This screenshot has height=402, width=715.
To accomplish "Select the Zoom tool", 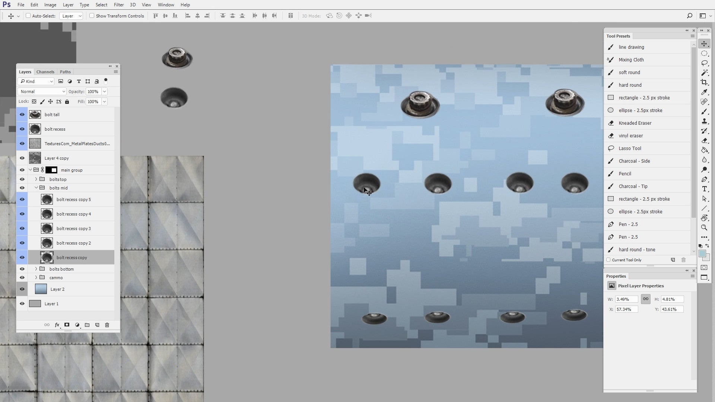I will (704, 227).
